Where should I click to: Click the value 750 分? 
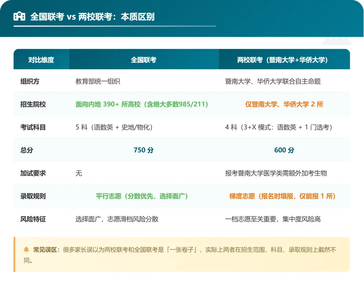tap(144, 150)
